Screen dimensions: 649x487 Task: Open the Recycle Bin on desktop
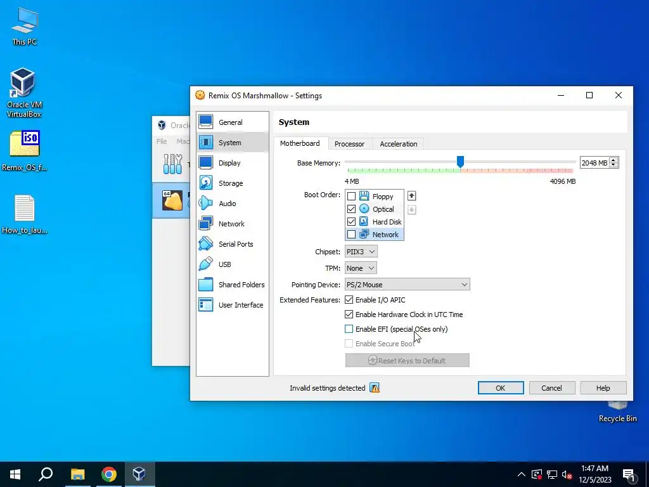coord(617,412)
